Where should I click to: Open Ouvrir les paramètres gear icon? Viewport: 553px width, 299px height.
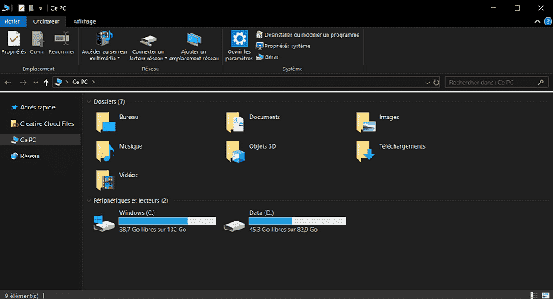(x=239, y=38)
